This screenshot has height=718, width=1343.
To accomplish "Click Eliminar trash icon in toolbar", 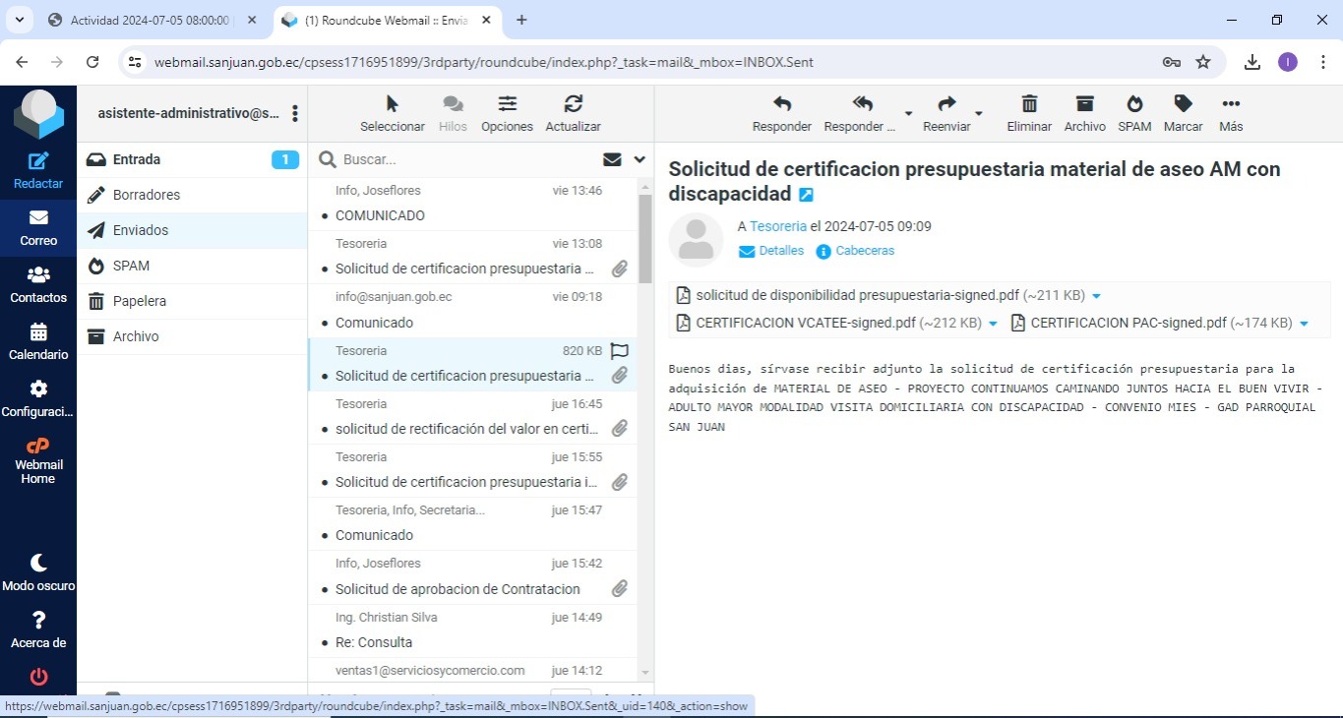I will pyautogui.click(x=1029, y=104).
